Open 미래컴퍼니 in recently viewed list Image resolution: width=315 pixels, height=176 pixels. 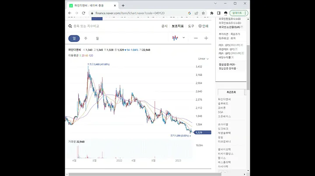(x=224, y=142)
